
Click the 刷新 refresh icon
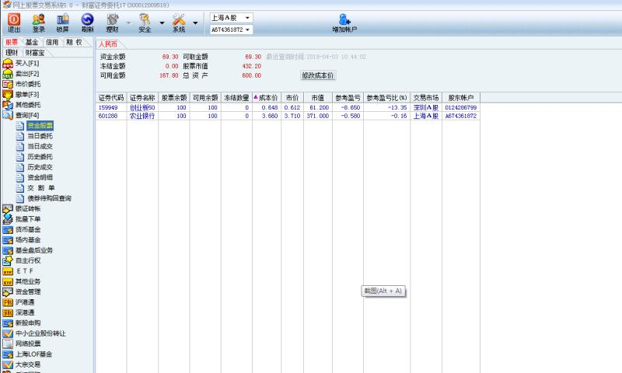(x=87, y=23)
